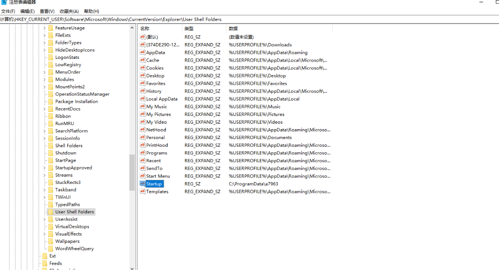Open the 文件(F) menu
499x270 pixels.
pyautogui.click(x=8, y=11)
